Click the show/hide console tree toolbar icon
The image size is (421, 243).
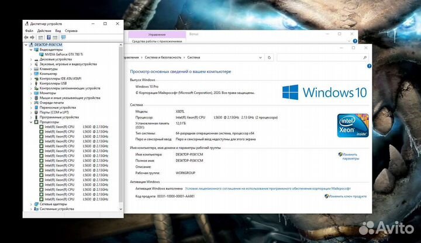click(x=40, y=37)
